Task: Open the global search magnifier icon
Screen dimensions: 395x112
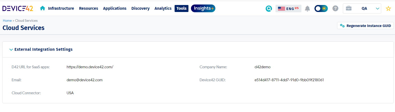Action: (269, 8)
